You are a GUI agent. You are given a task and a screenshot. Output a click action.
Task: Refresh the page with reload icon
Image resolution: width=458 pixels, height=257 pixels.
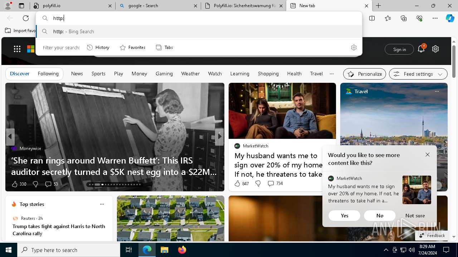pyautogui.click(x=26, y=18)
